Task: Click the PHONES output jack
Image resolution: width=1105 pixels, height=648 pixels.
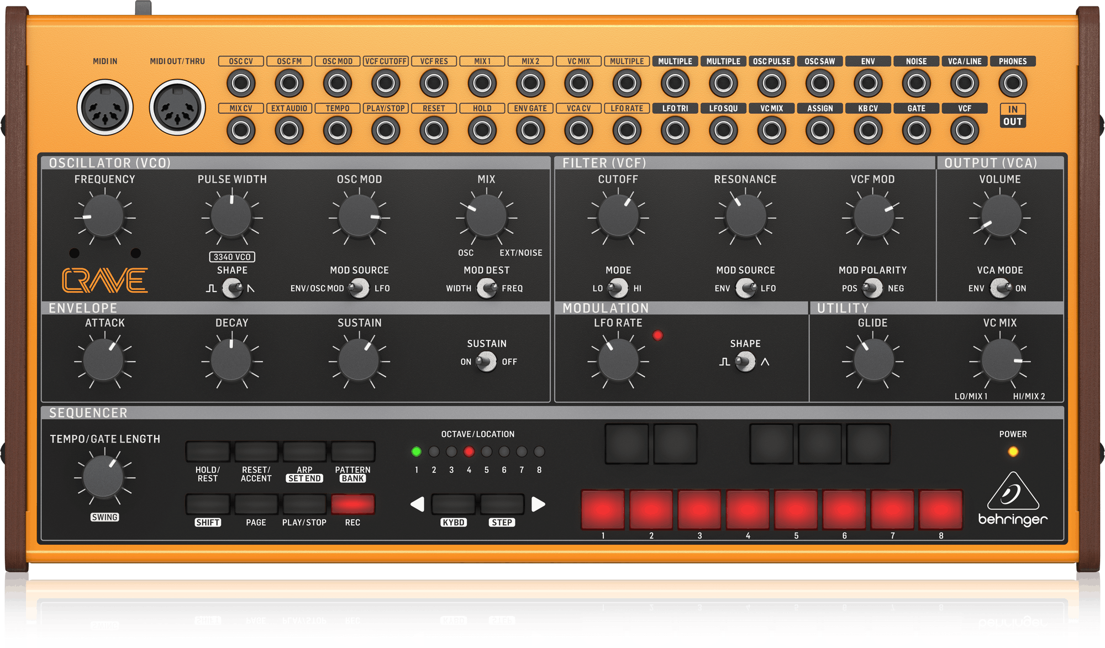Action: (x=1013, y=83)
